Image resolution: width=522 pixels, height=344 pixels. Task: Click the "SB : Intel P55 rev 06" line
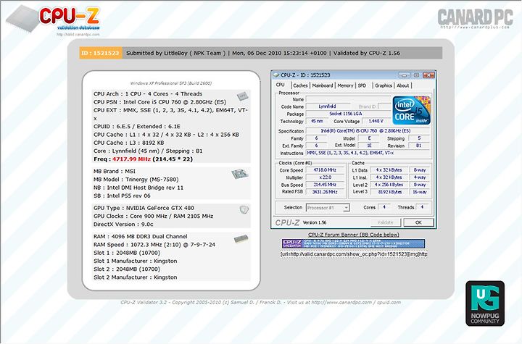click(x=122, y=196)
